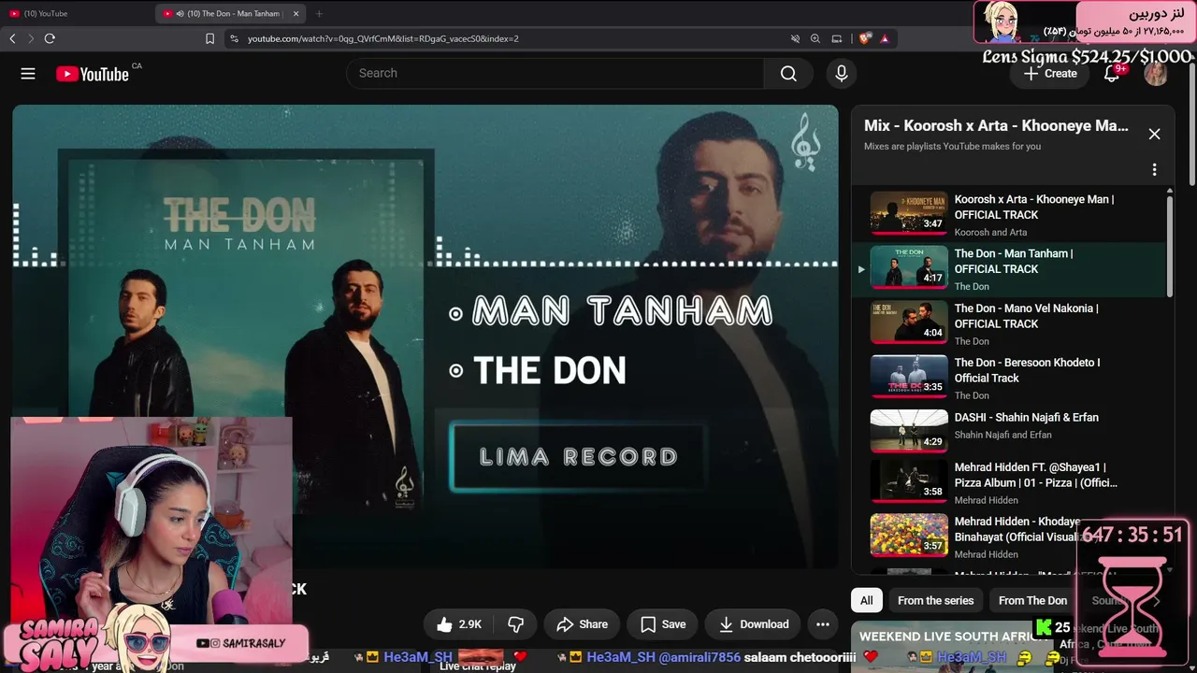Save the video to a playlist
The image size is (1197, 673).
click(x=663, y=624)
